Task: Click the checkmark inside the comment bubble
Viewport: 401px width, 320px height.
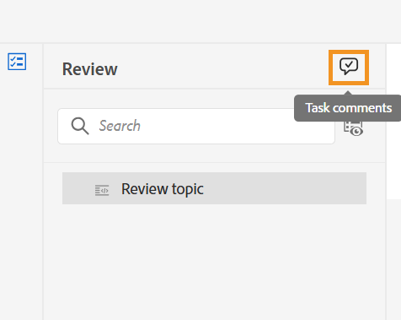Action: tap(349, 65)
